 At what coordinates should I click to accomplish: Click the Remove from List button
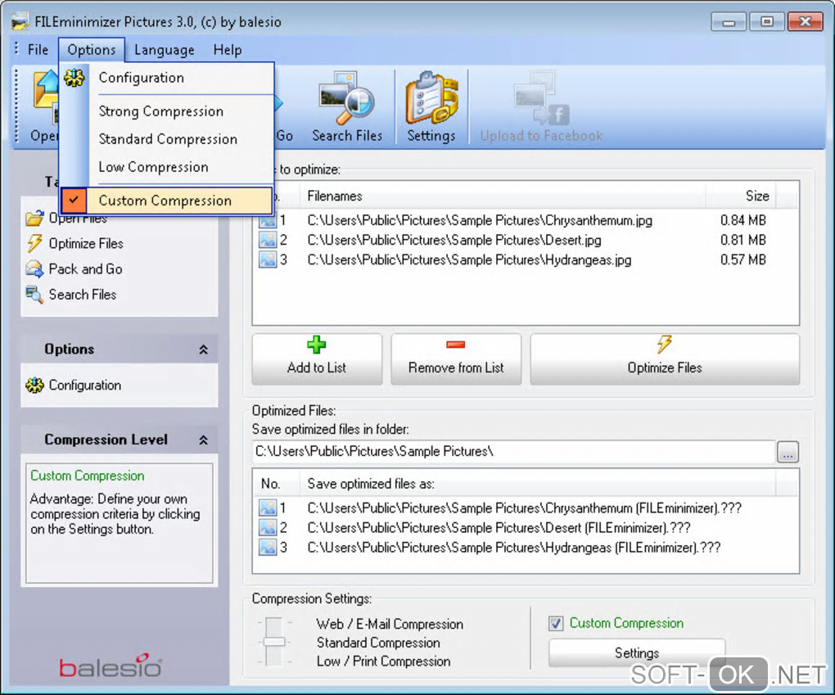(456, 359)
